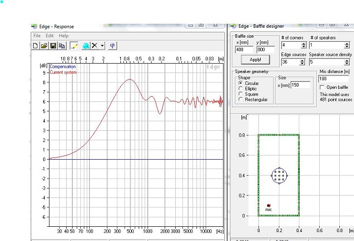Open dropdown arrow beside the X icon

point(102,46)
